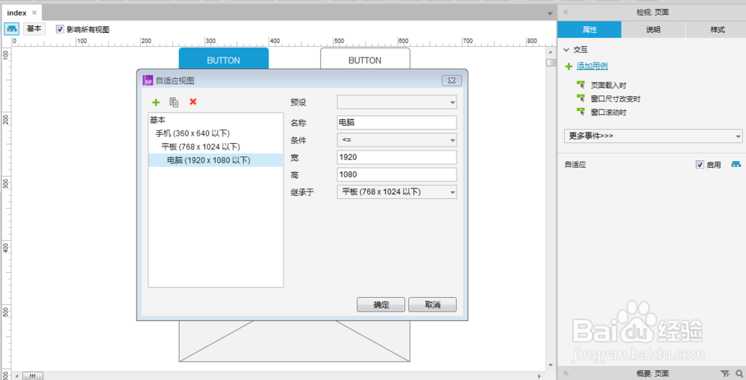Click the 高 input field
This screenshot has width=746, height=380.
(397, 174)
